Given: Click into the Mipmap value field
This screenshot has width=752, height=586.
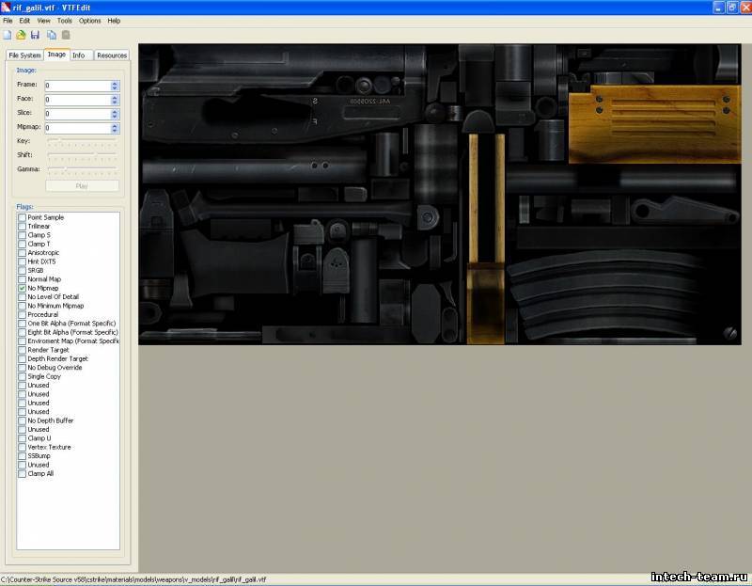Looking at the screenshot, I should 78,128.
